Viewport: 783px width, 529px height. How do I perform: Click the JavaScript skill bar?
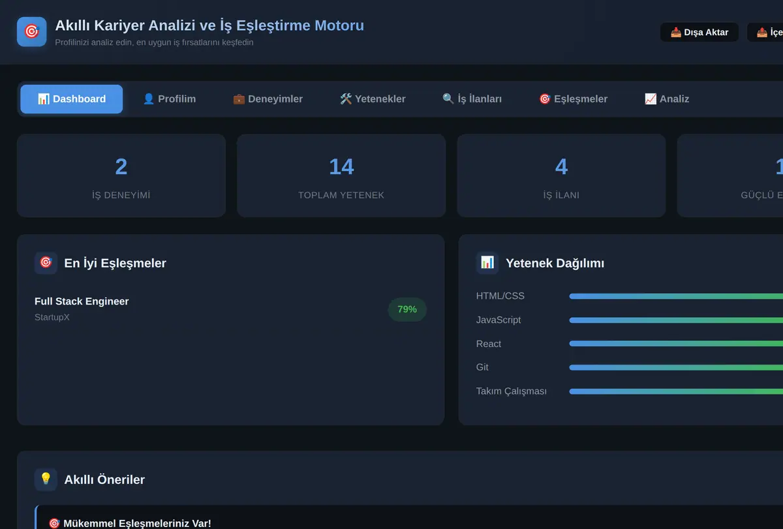676,320
